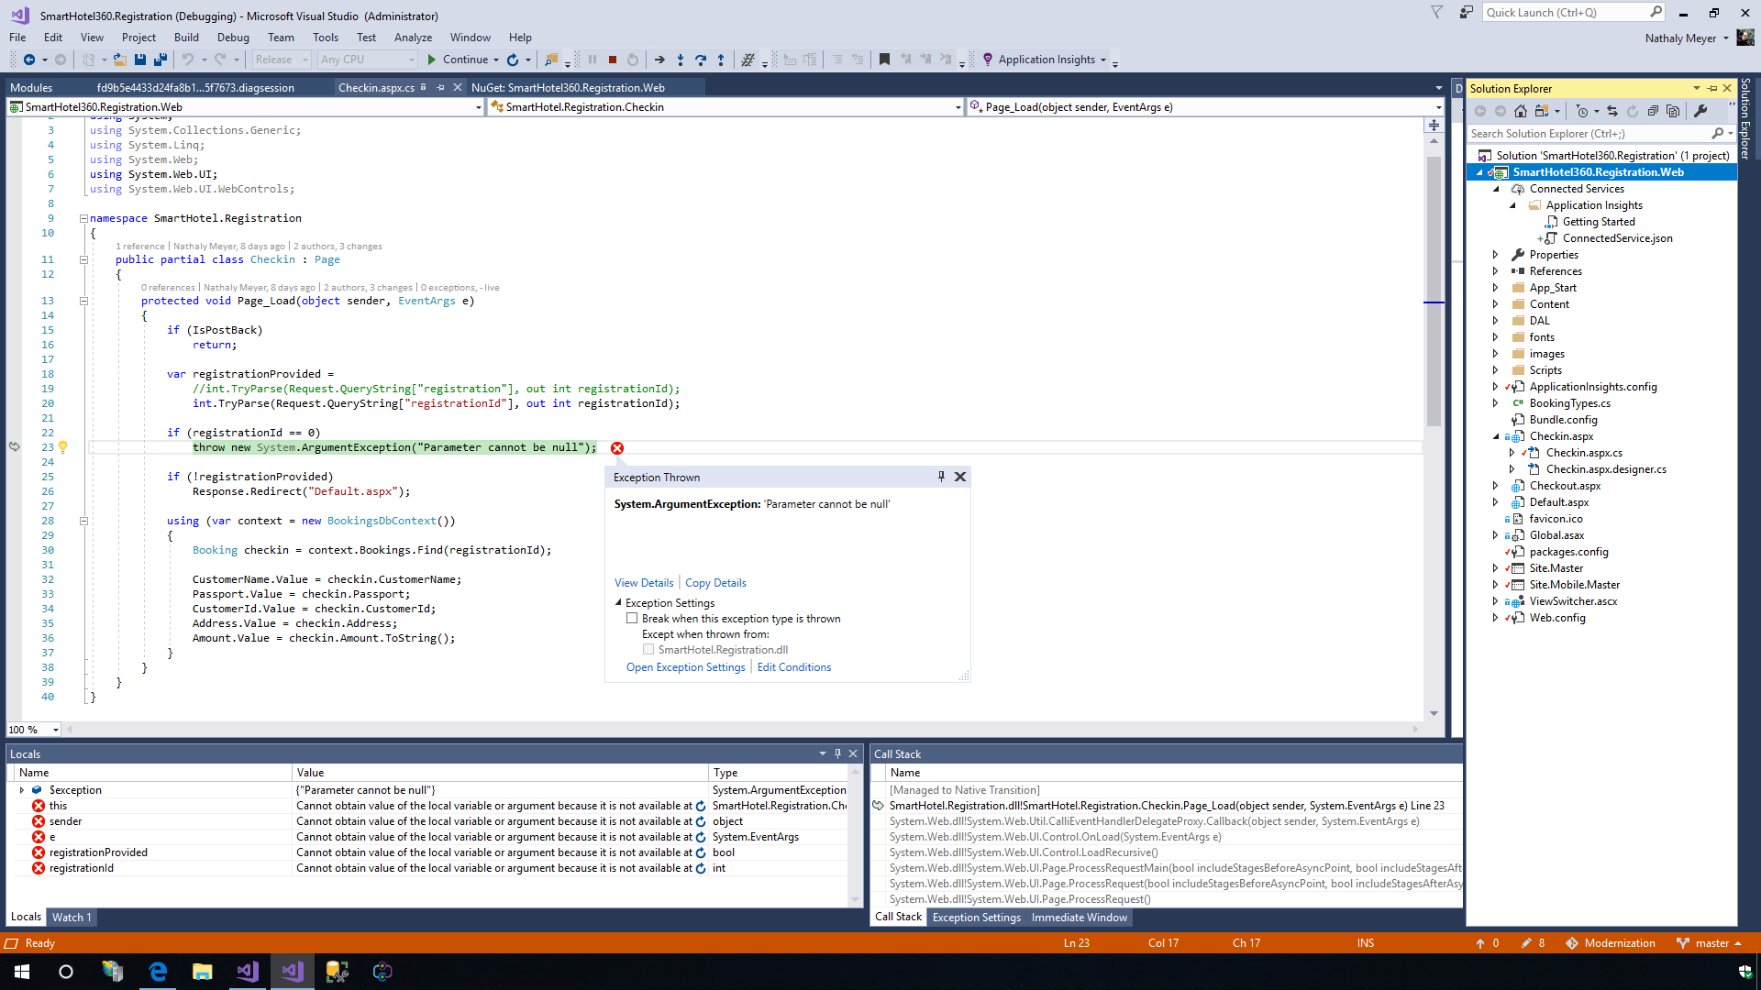Open Properties wrench icon in Solution Explorer
This screenshot has height=990, width=1761.
(x=1700, y=111)
